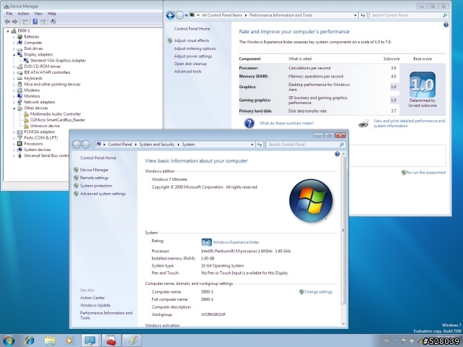Open Device Manager link in System window
463x347 pixels.
coord(94,170)
